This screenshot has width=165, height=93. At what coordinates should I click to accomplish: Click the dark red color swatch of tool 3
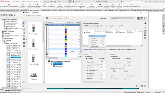point(66,32)
